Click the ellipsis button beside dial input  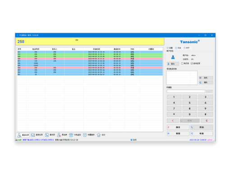coord(209,91)
